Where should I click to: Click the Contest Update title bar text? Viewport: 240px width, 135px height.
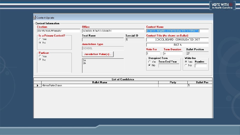[x=45, y=18]
